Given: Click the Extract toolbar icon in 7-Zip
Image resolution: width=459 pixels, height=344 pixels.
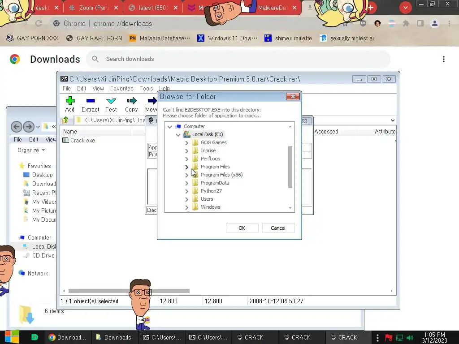Looking at the screenshot, I should point(91,104).
